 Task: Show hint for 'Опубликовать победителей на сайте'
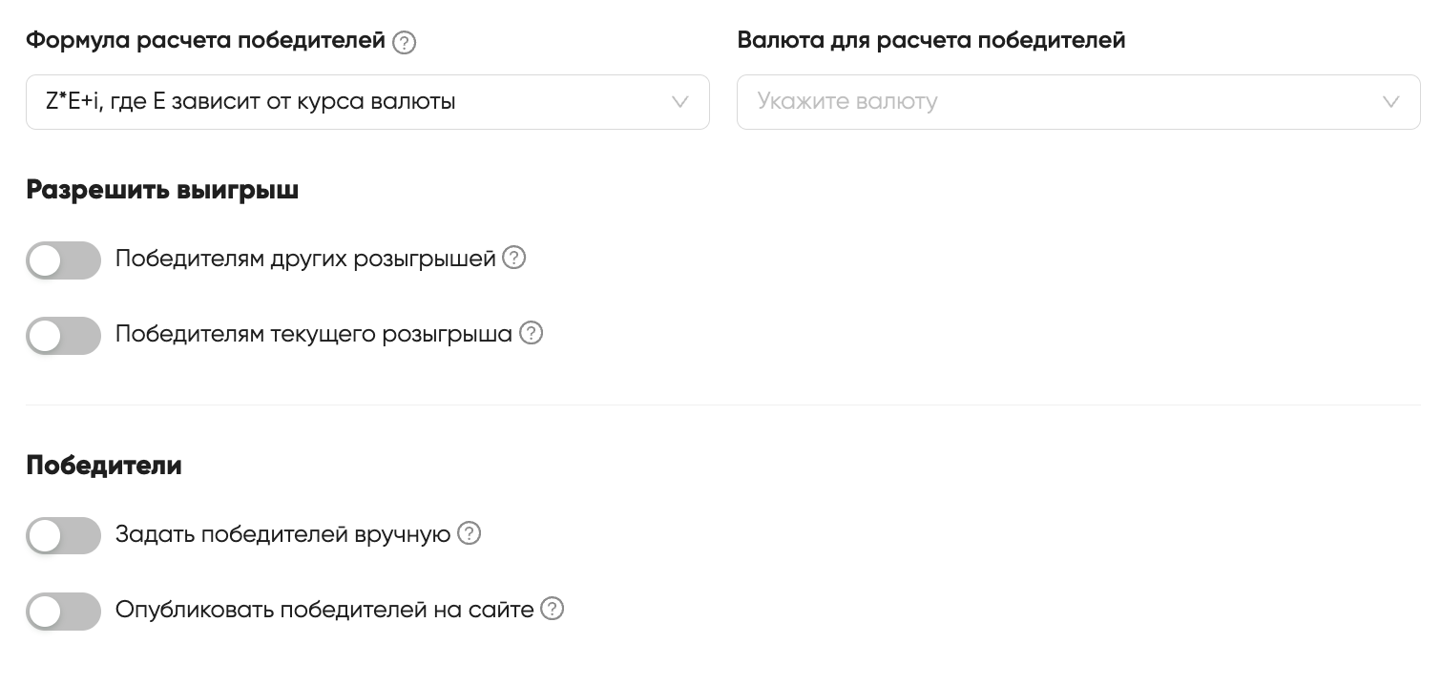coord(552,609)
